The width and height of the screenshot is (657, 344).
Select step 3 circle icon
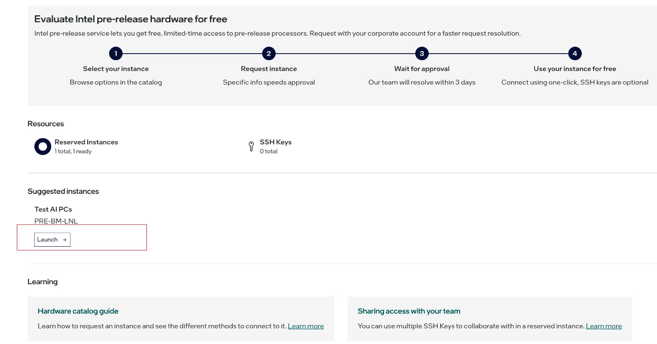pos(422,54)
